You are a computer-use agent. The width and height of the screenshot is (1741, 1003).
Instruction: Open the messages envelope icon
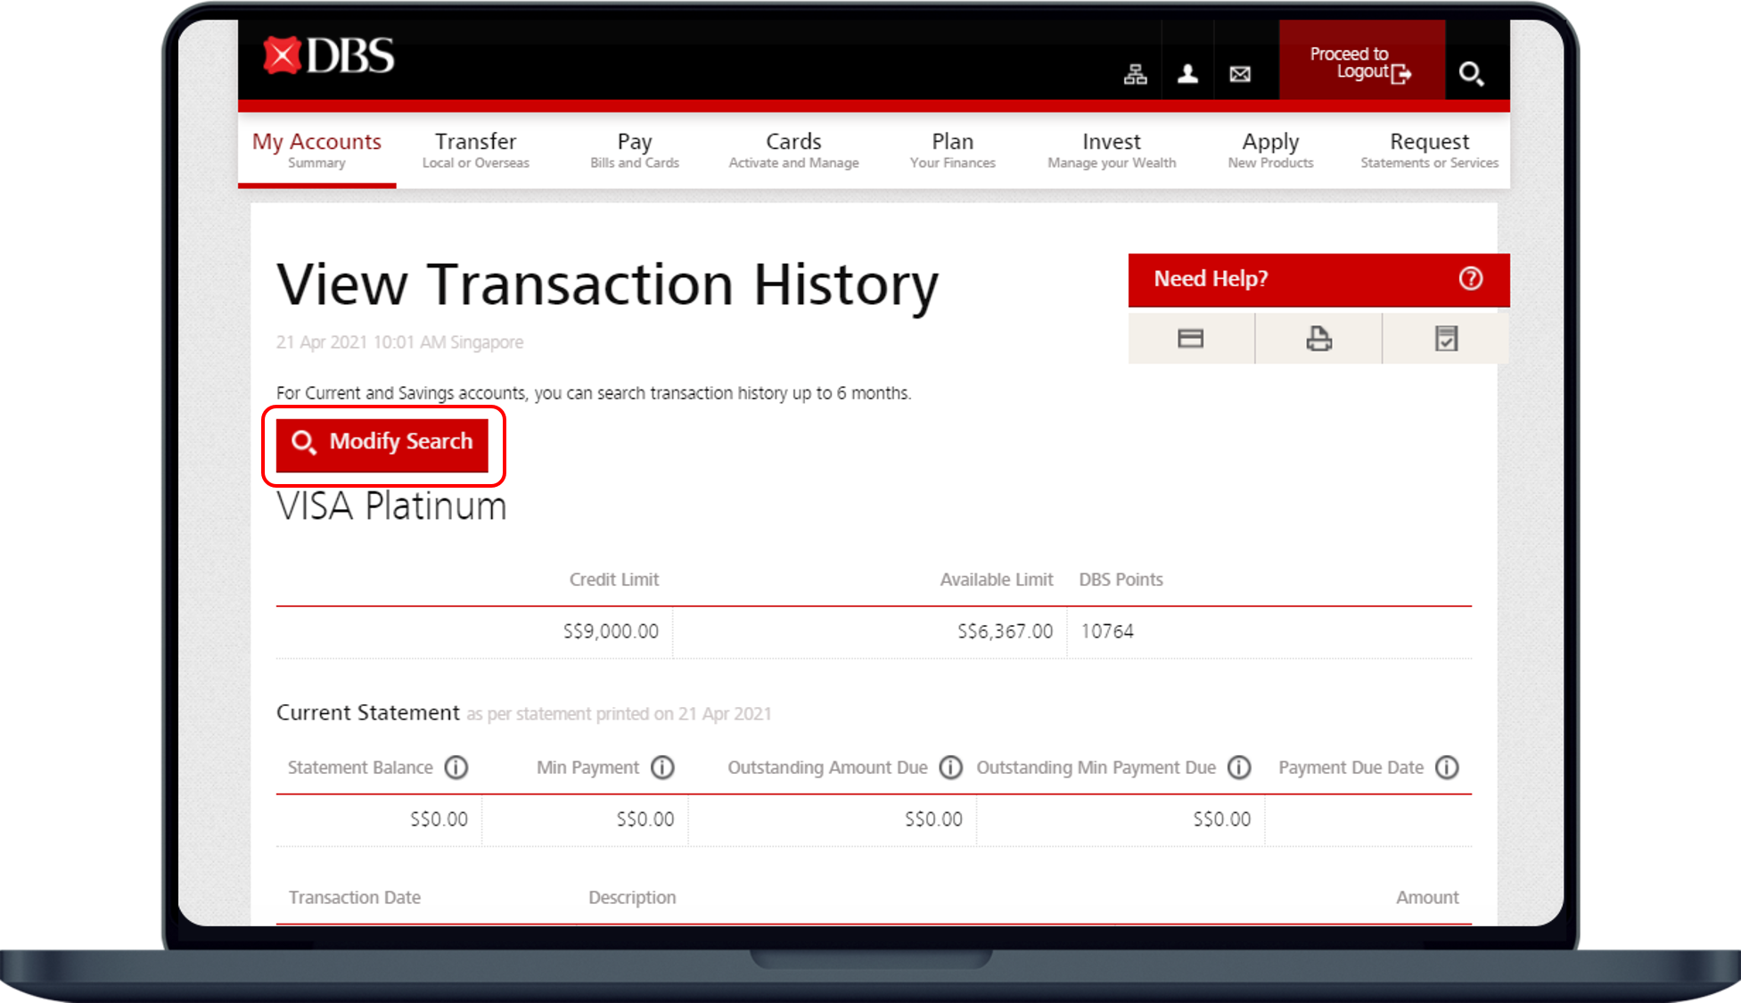tap(1240, 74)
